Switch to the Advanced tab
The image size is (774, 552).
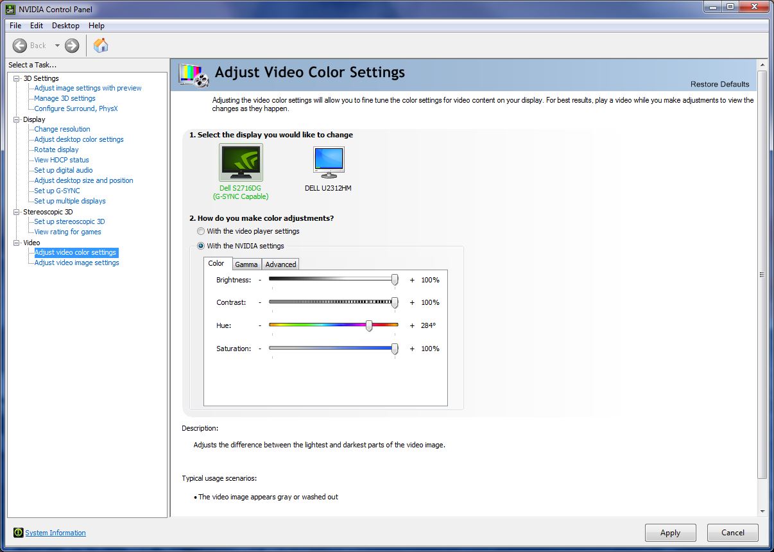pyautogui.click(x=280, y=264)
